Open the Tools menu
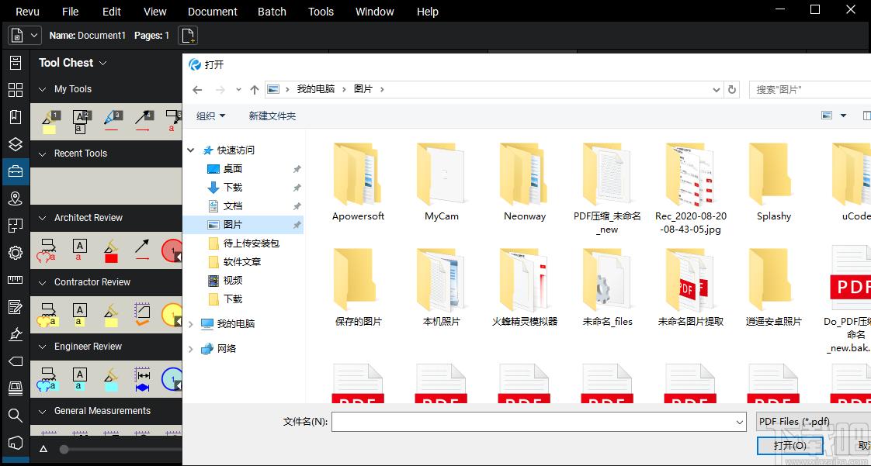 click(321, 11)
